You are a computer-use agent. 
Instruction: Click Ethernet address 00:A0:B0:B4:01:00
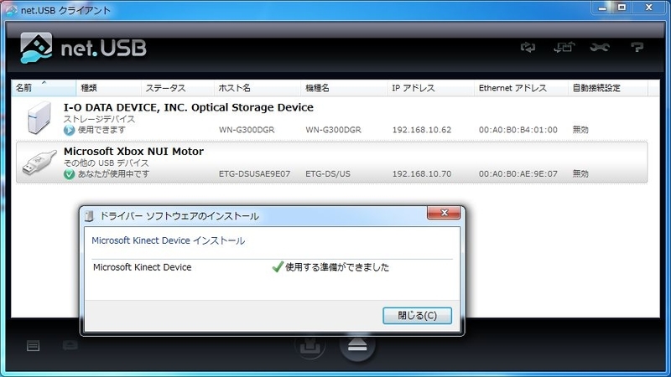click(518, 130)
